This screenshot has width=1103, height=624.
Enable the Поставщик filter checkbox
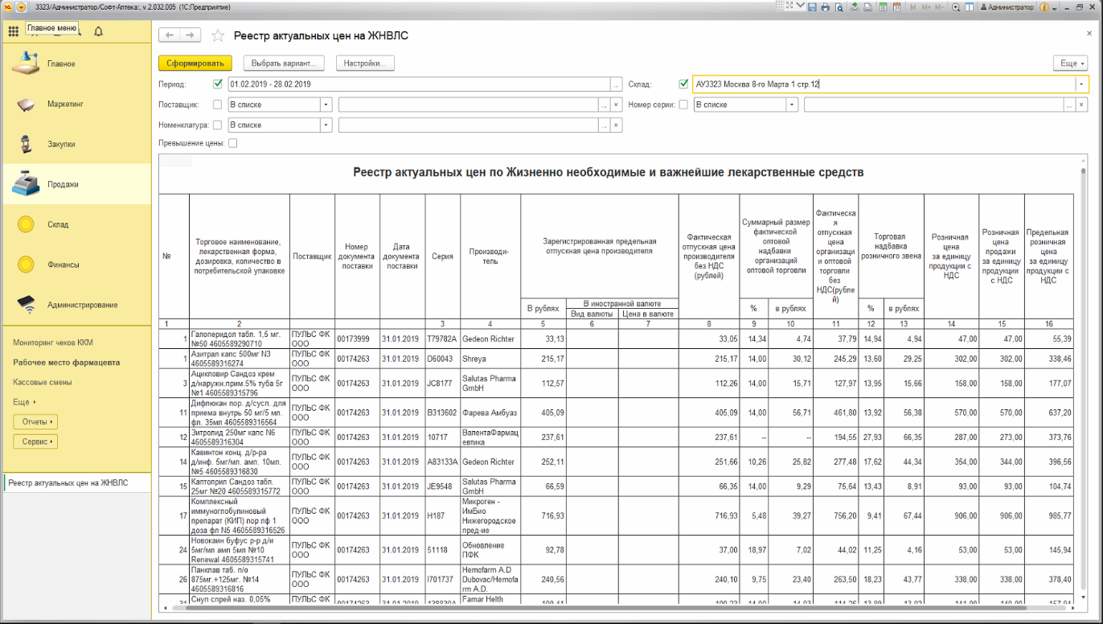(x=218, y=105)
